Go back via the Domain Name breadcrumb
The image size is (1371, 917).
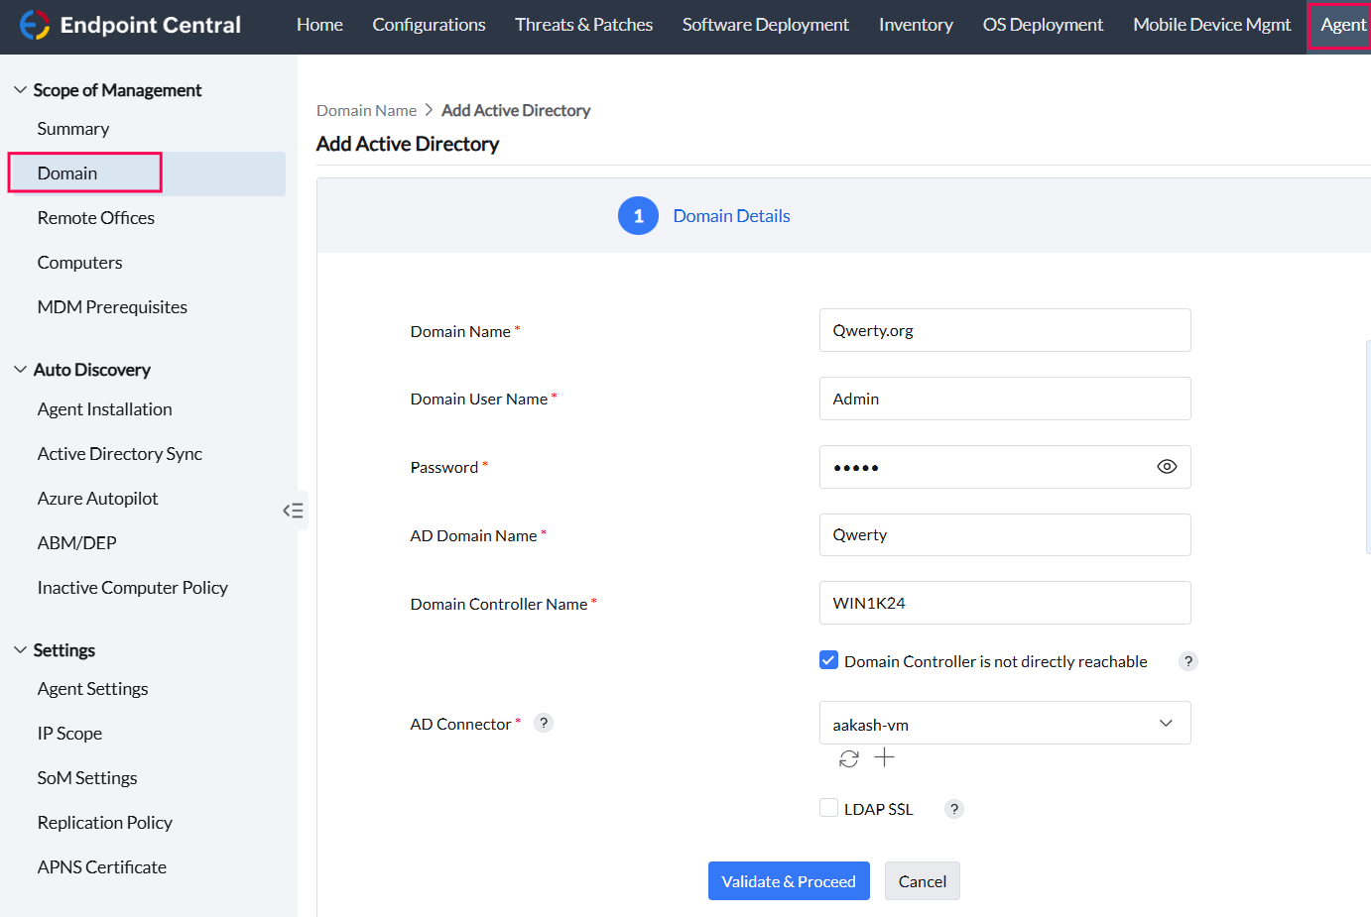(366, 110)
